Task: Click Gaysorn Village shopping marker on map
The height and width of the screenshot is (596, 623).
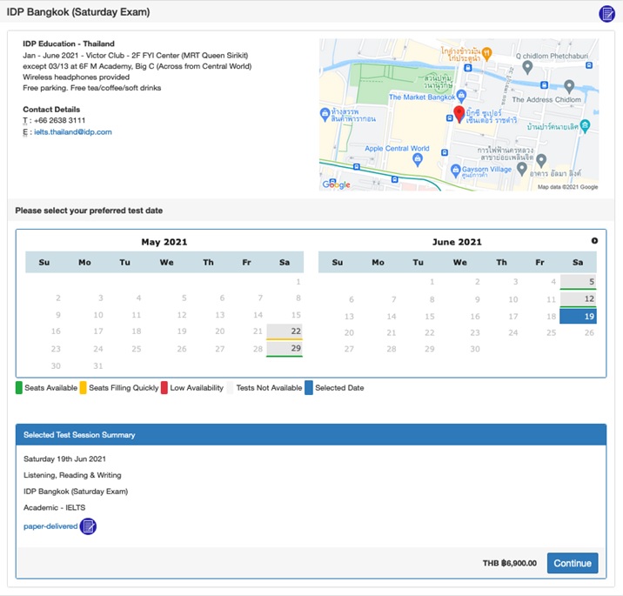Action: [x=456, y=171]
